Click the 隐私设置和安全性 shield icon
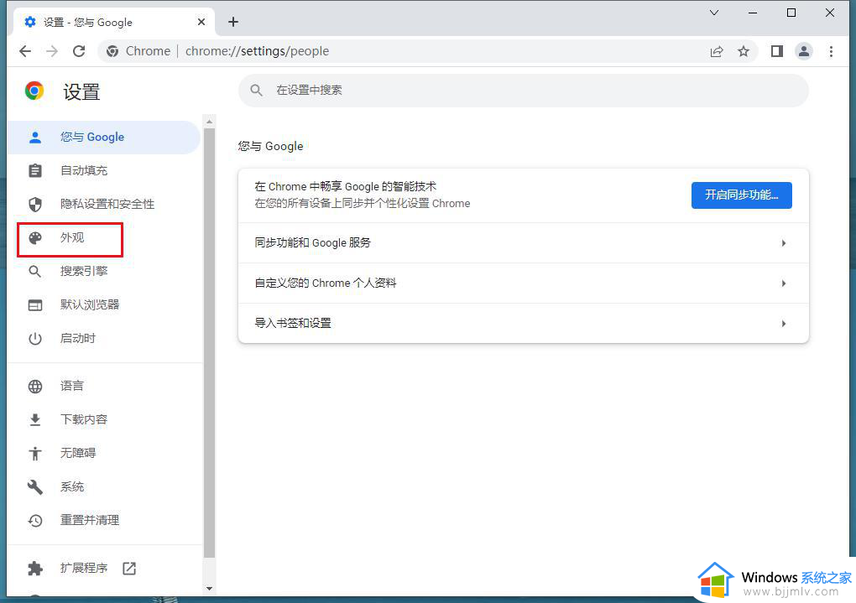This screenshot has height=603, width=856. click(35, 204)
